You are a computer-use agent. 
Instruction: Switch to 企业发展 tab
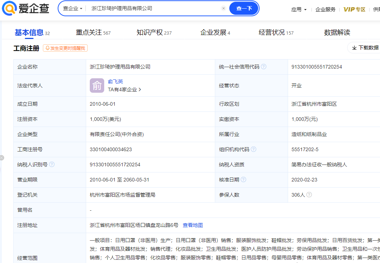click(x=215, y=32)
